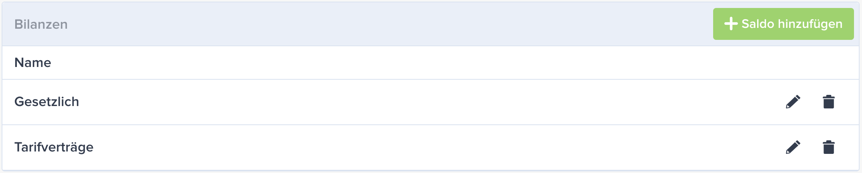The width and height of the screenshot is (862, 173).
Task: Click the plus icon beside Saldo hinzufügen
Action: click(x=731, y=24)
